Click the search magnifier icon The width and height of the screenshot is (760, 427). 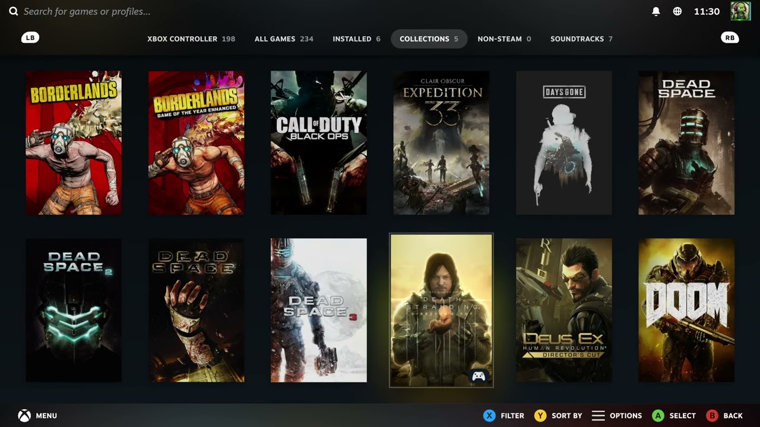(13, 11)
